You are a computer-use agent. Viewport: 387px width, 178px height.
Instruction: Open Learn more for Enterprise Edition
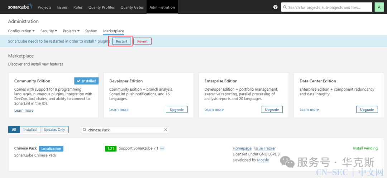point(214,110)
